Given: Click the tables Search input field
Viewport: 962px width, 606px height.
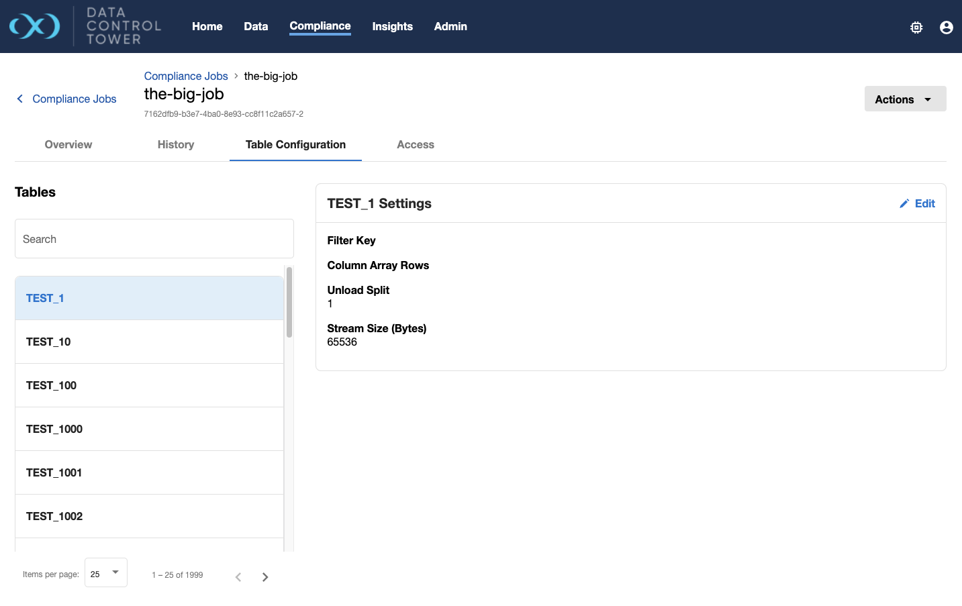Looking at the screenshot, I should (x=154, y=239).
